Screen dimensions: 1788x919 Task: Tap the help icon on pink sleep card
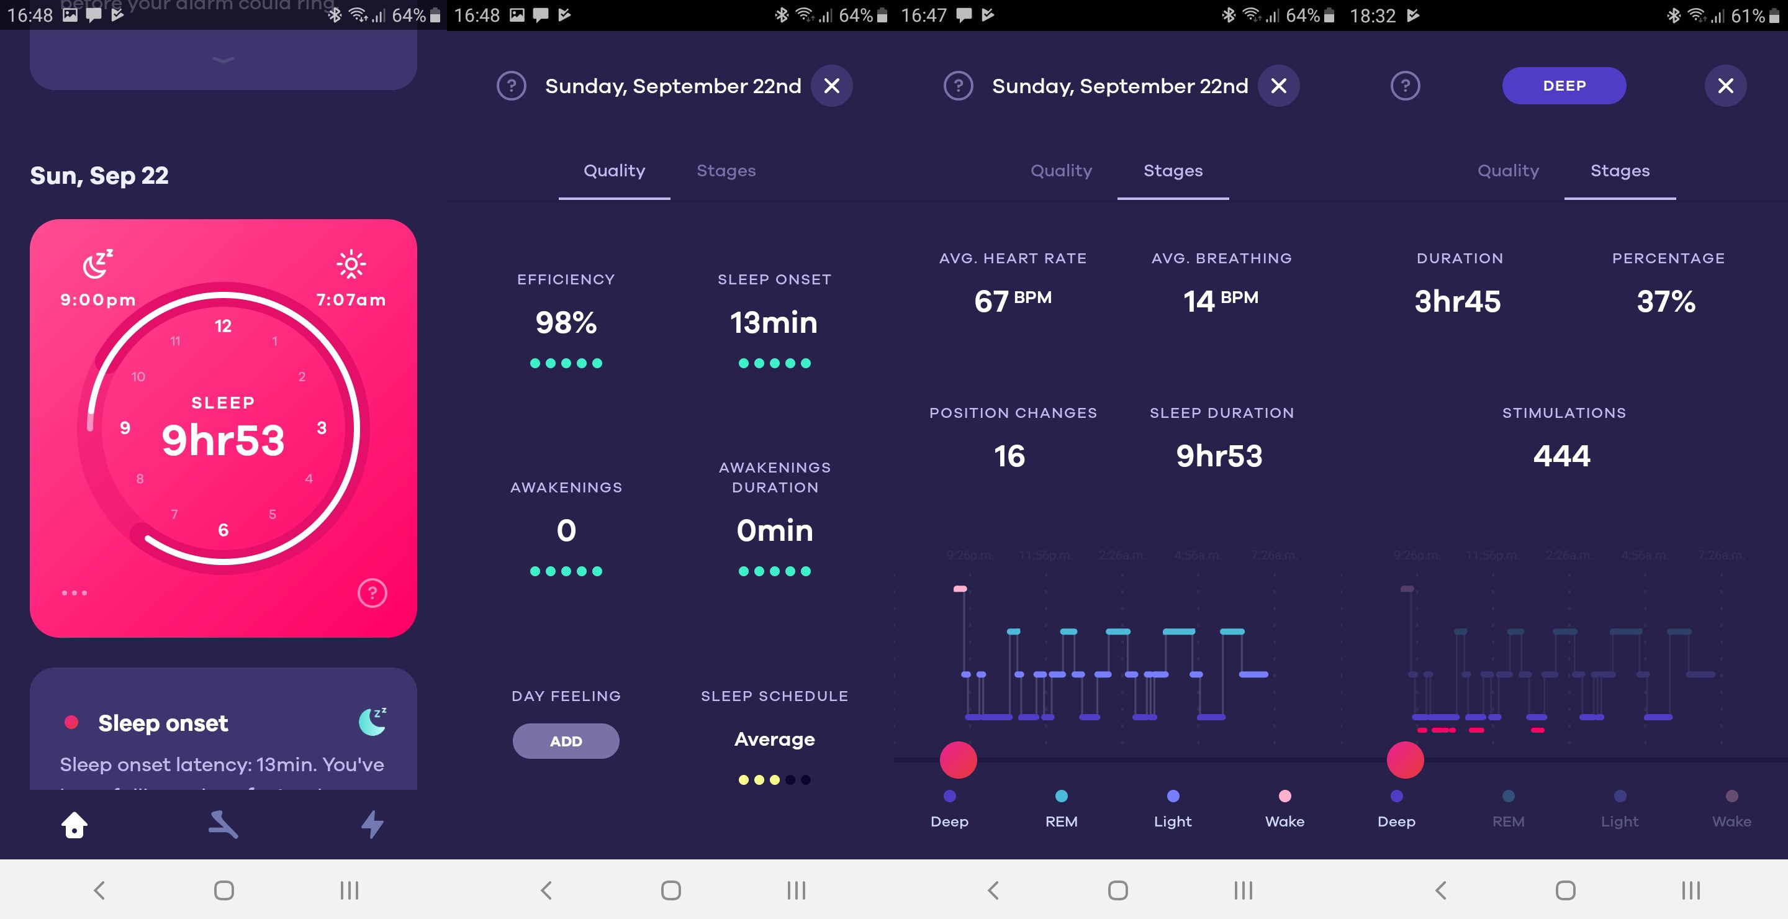pyautogui.click(x=372, y=593)
